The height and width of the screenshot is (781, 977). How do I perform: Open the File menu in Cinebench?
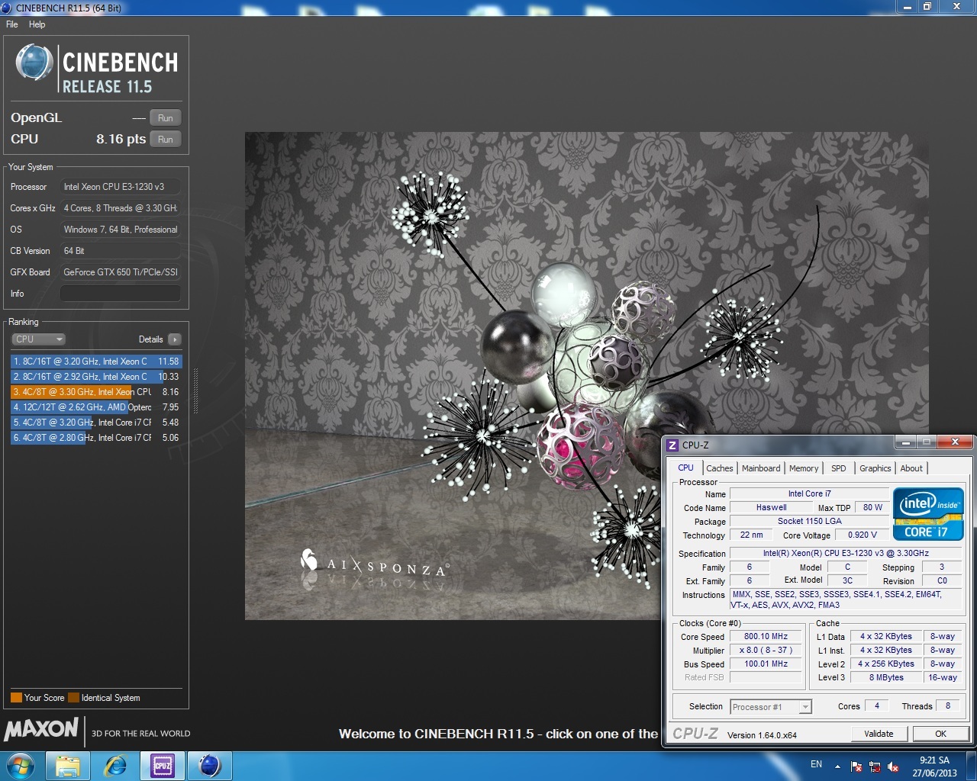(x=11, y=24)
